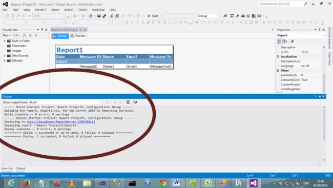Open the Properties wrench toolbar icon
This screenshot has height=188, width=333.
coord(237,16)
